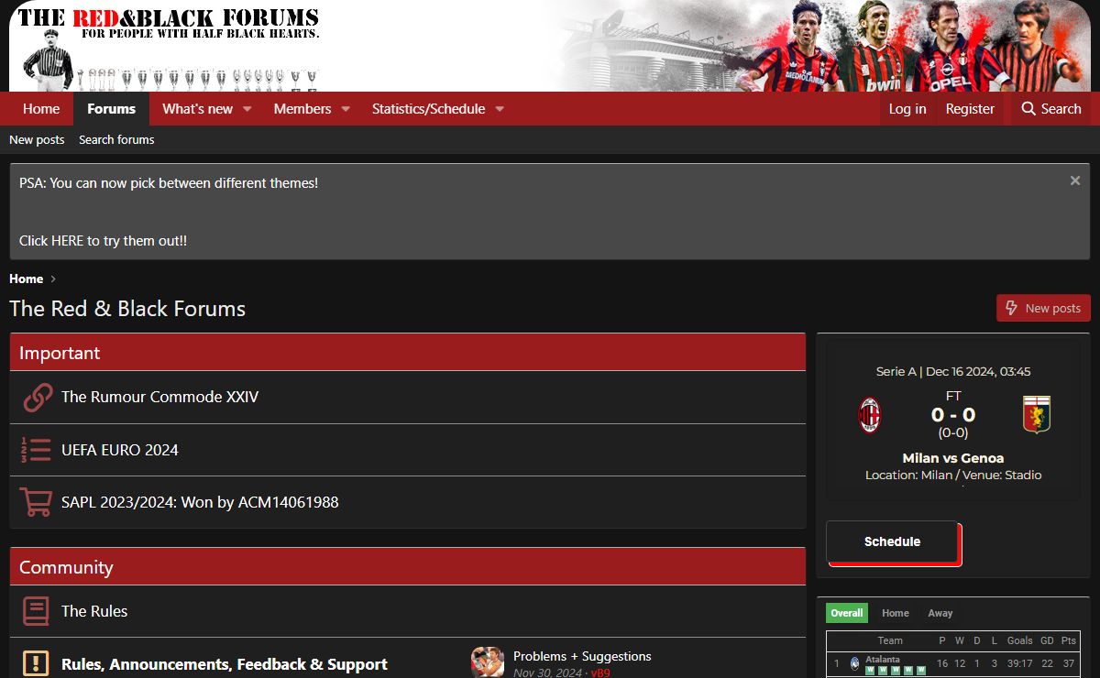Expand the What's new dropdown arrow
The width and height of the screenshot is (1100, 678).
tap(247, 109)
